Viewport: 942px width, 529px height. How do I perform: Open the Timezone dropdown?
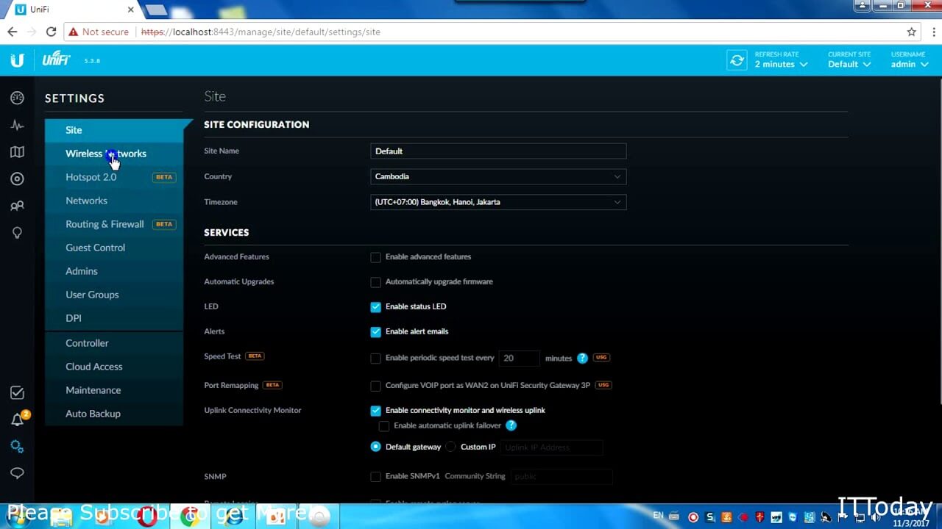click(498, 202)
